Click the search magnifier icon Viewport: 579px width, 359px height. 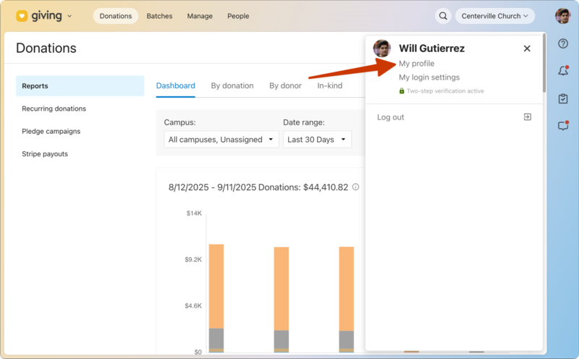(x=443, y=16)
